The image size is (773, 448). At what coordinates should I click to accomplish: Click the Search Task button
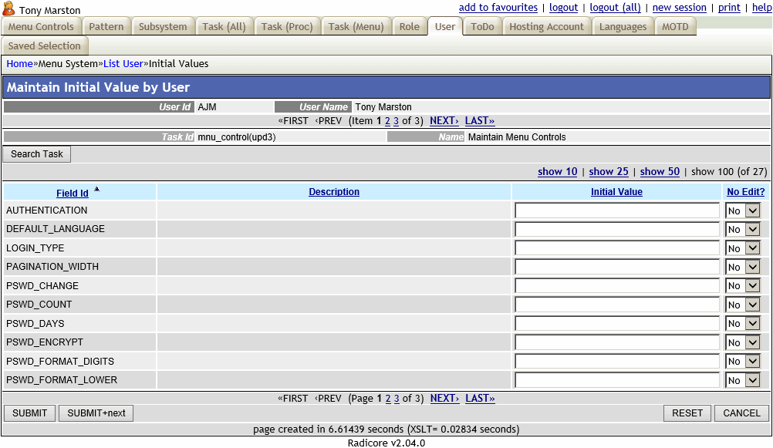pyautogui.click(x=36, y=153)
